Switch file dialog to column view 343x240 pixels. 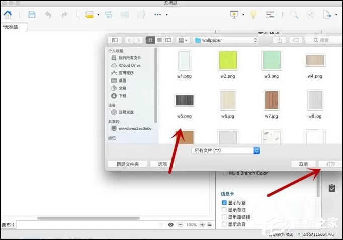click(x=168, y=40)
